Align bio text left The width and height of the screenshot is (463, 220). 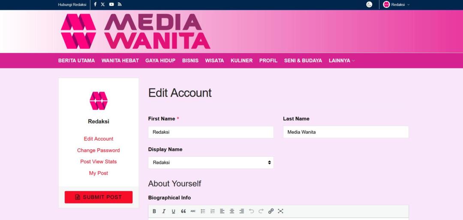pos(222,211)
